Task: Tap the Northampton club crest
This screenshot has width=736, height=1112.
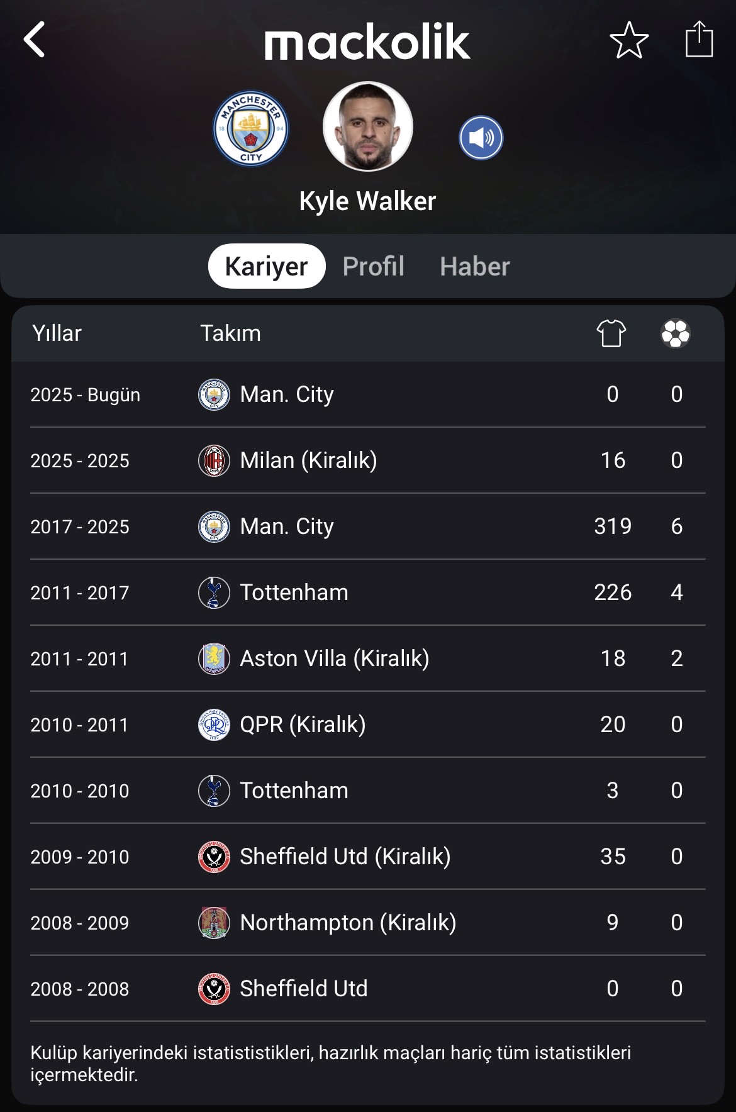Action: (214, 923)
